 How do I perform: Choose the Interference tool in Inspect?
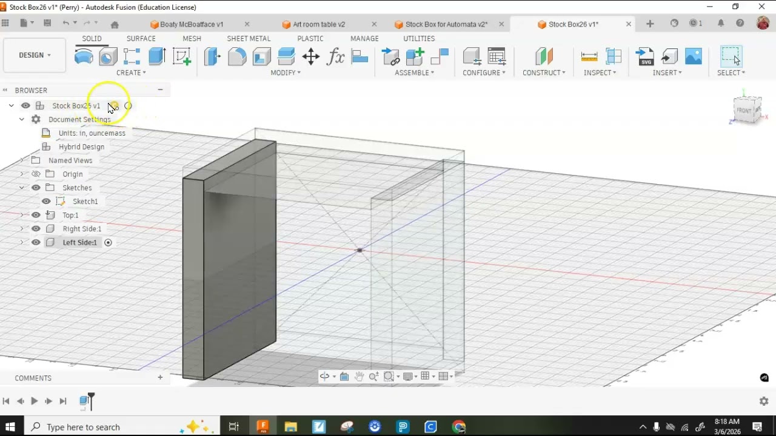(614, 57)
